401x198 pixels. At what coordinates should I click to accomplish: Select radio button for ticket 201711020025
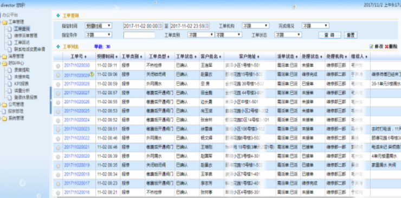(58, 111)
